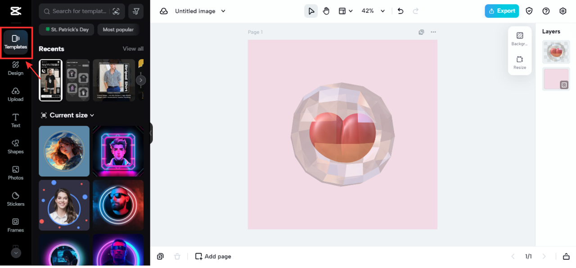Open the settings hexagon icon
Viewport: 576px width, 268px height.
pos(563,11)
